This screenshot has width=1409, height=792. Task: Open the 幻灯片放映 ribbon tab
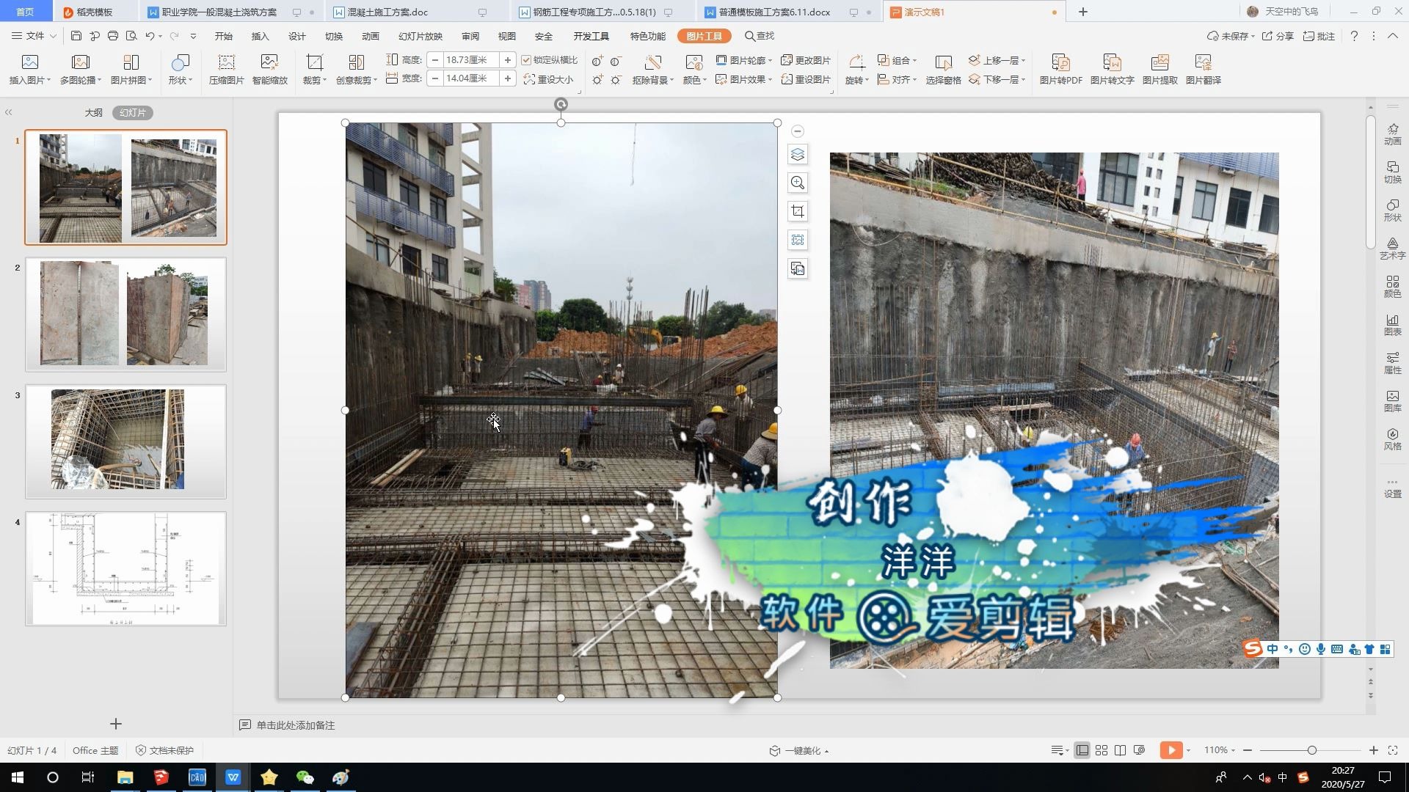(420, 36)
